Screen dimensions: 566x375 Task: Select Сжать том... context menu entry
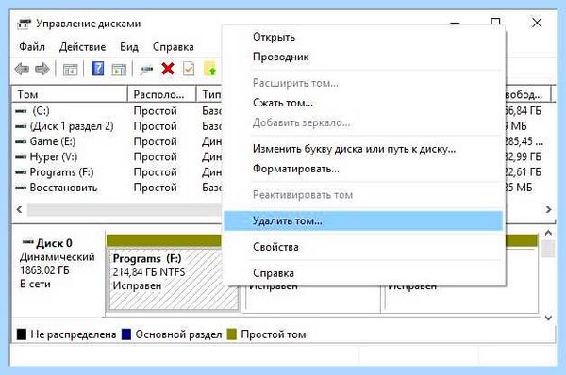tap(363, 103)
